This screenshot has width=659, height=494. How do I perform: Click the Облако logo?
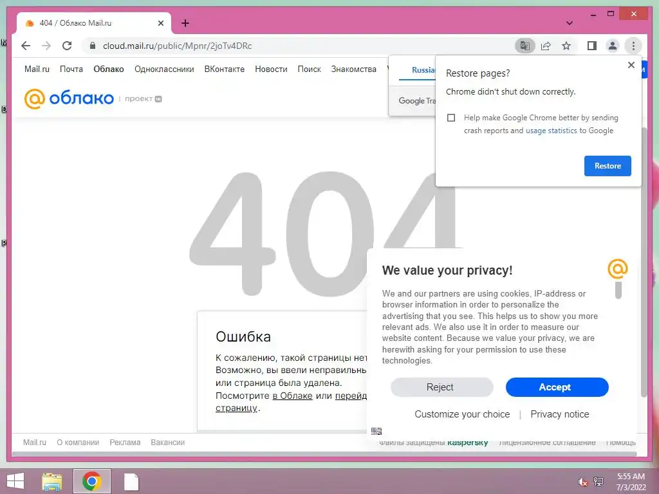[x=69, y=98]
